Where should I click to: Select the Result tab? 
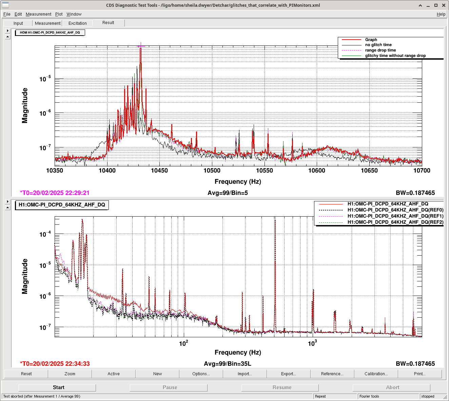(108, 23)
